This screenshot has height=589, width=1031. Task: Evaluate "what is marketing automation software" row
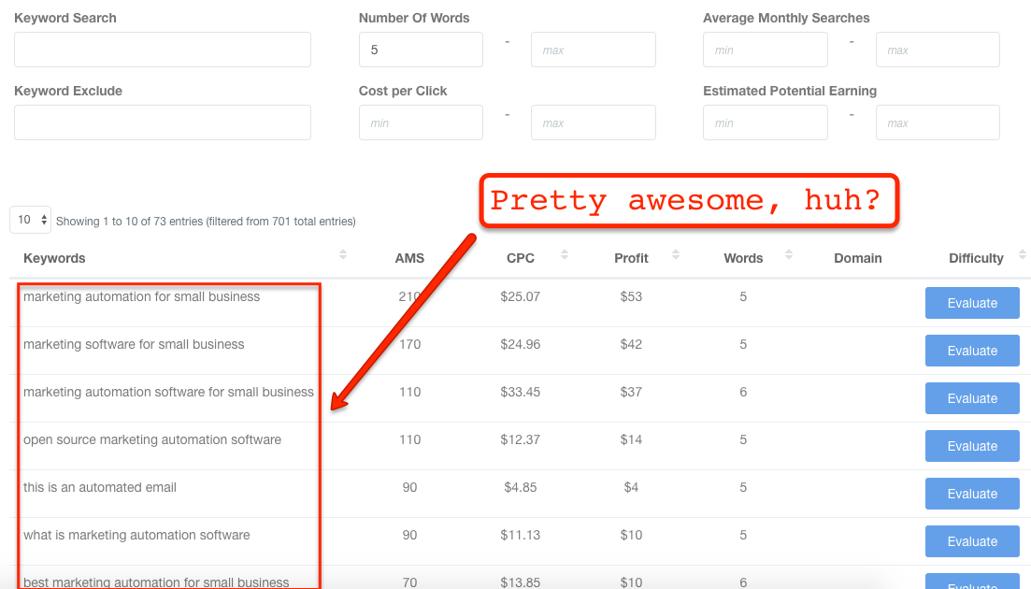(972, 541)
